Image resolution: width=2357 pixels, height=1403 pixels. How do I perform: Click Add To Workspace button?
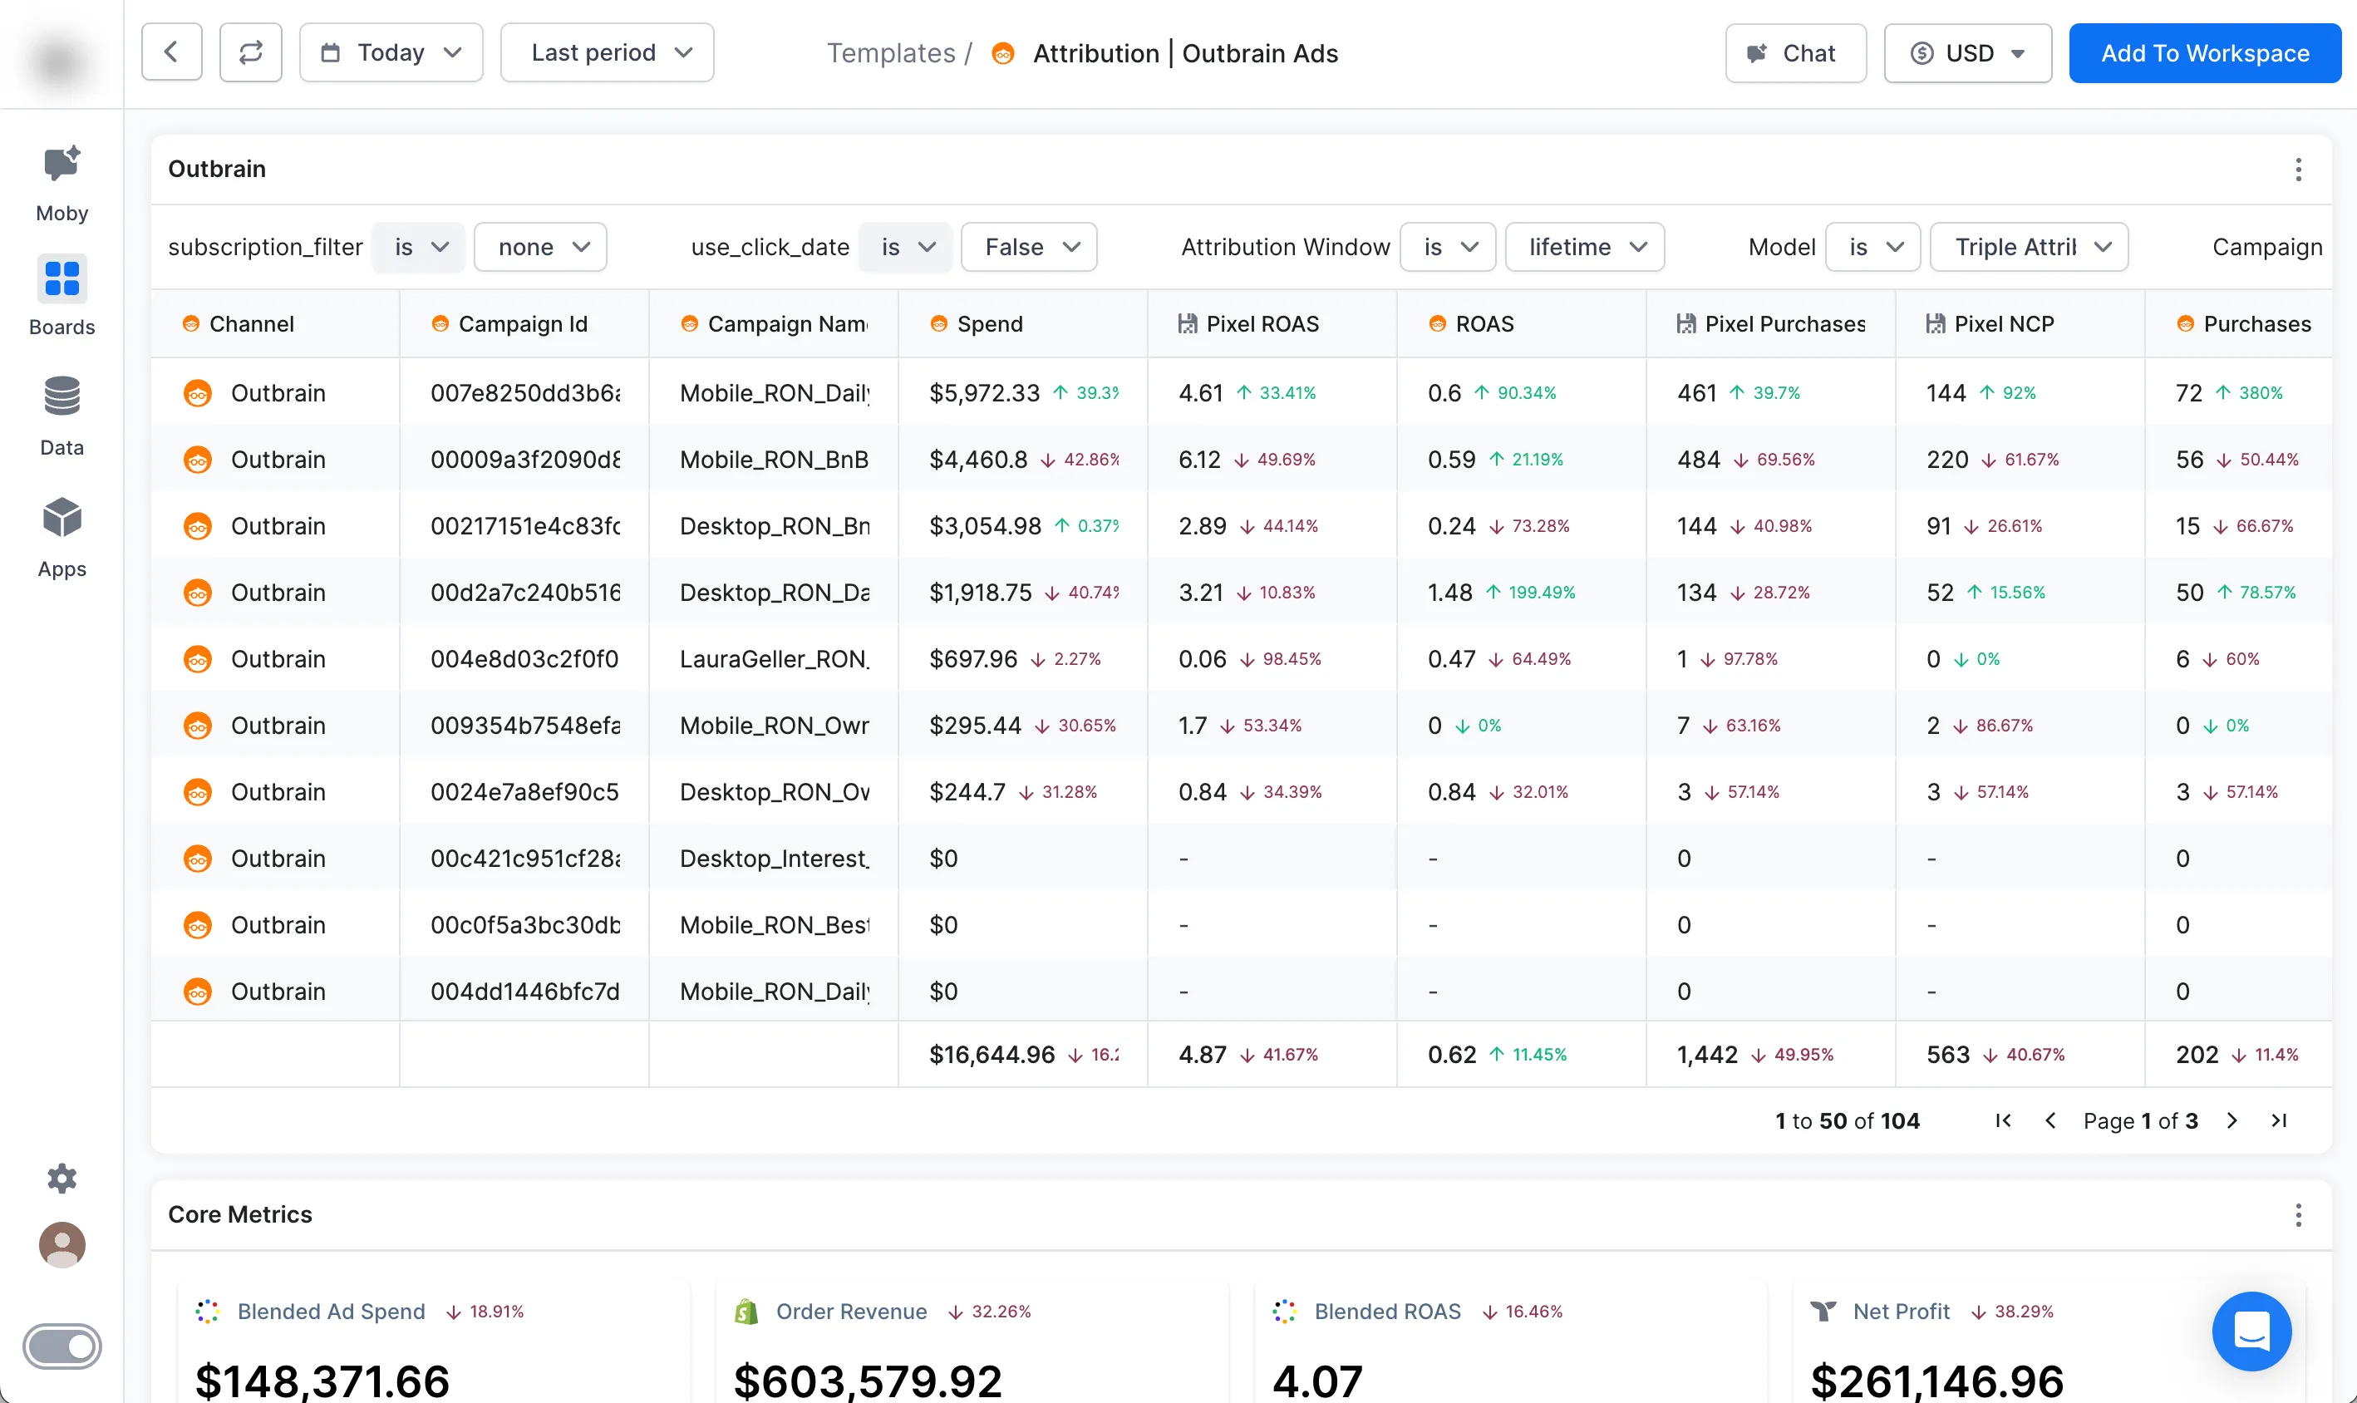(2204, 53)
